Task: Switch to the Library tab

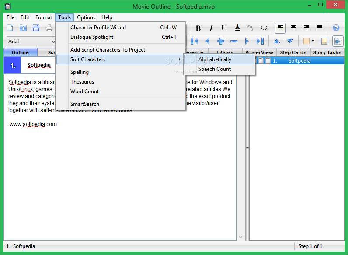Action: pyautogui.click(x=225, y=52)
